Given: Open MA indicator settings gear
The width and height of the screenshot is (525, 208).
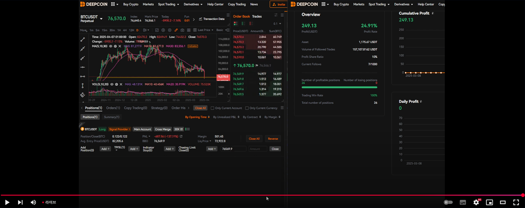Looking at the screenshot, I should (115, 46).
